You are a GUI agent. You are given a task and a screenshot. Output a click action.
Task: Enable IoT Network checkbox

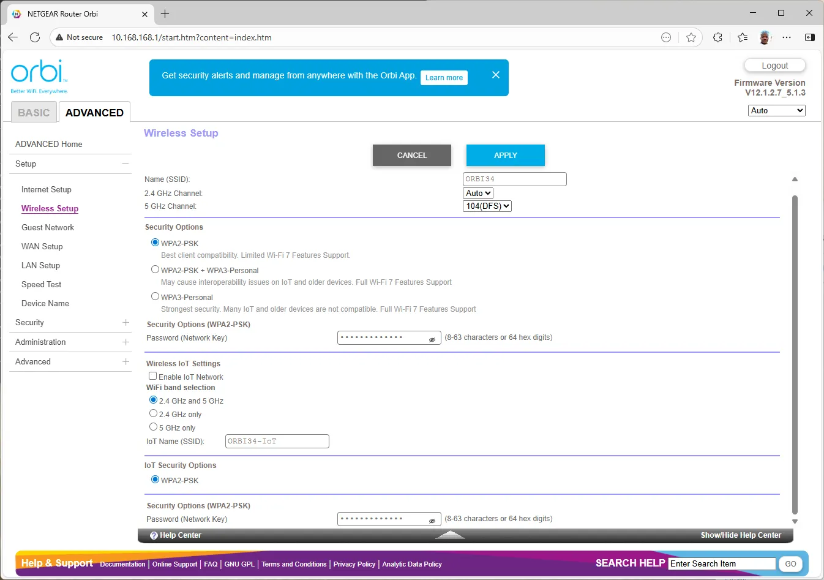coord(152,376)
